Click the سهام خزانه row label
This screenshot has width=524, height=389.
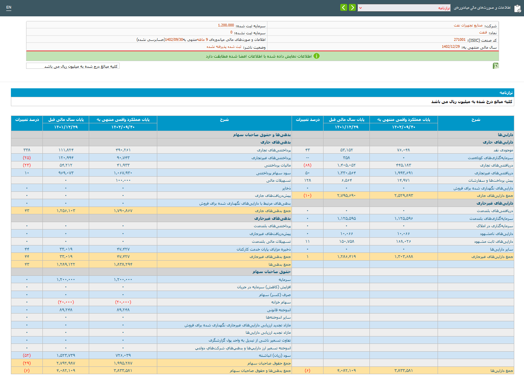click(281, 302)
